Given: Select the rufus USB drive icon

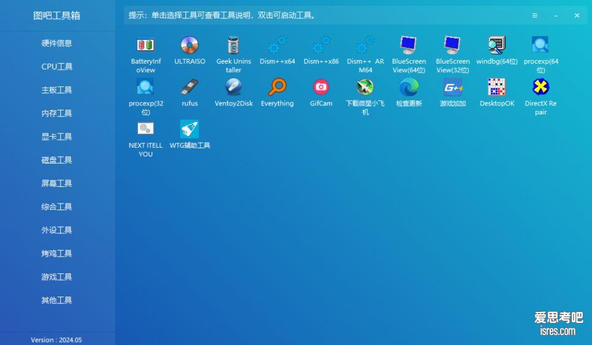Looking at the screenshot, I should click(190, 87).
